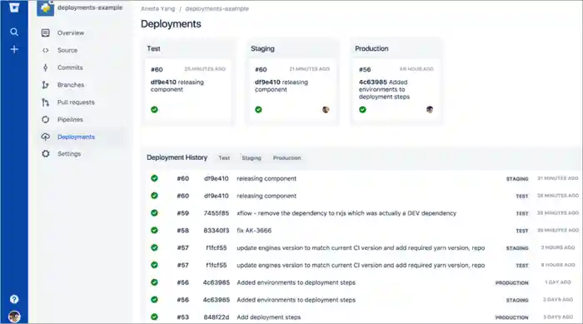This screenshot has height=324, width=583.
Task: Click success checkmark in Test card
Action: click(x=154, y=109)
